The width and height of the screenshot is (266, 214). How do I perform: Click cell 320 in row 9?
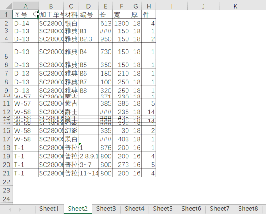coord(105,91)
